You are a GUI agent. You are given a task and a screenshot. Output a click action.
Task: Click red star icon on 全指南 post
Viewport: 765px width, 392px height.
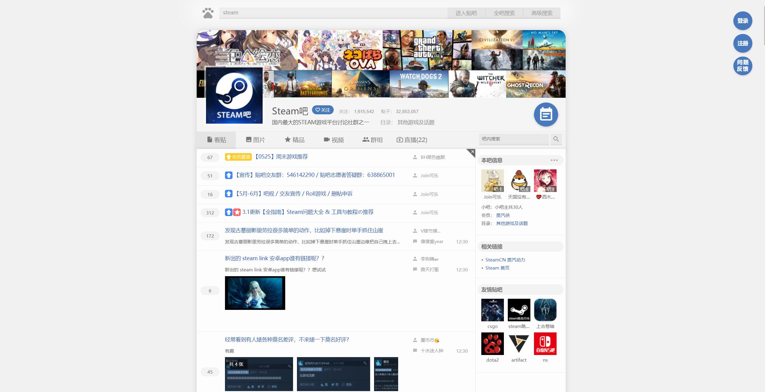pos(237,212)
